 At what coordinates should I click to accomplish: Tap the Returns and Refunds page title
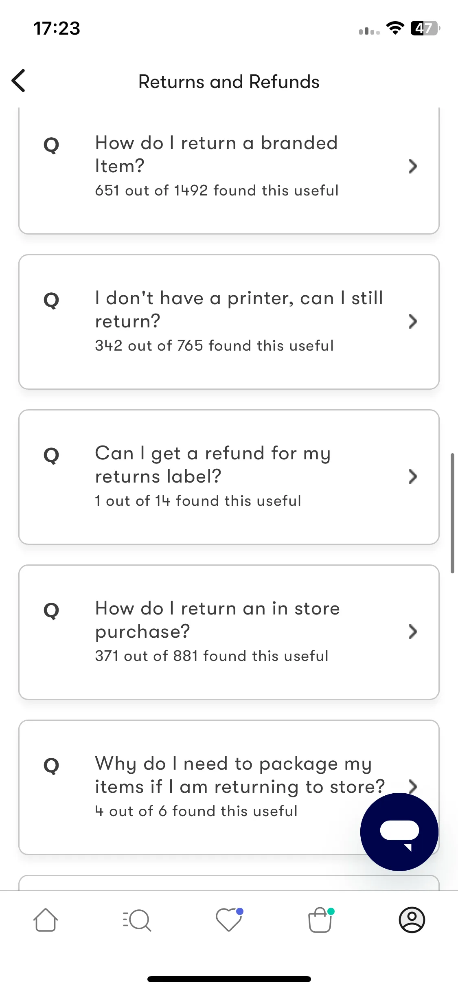coord(229,81)
